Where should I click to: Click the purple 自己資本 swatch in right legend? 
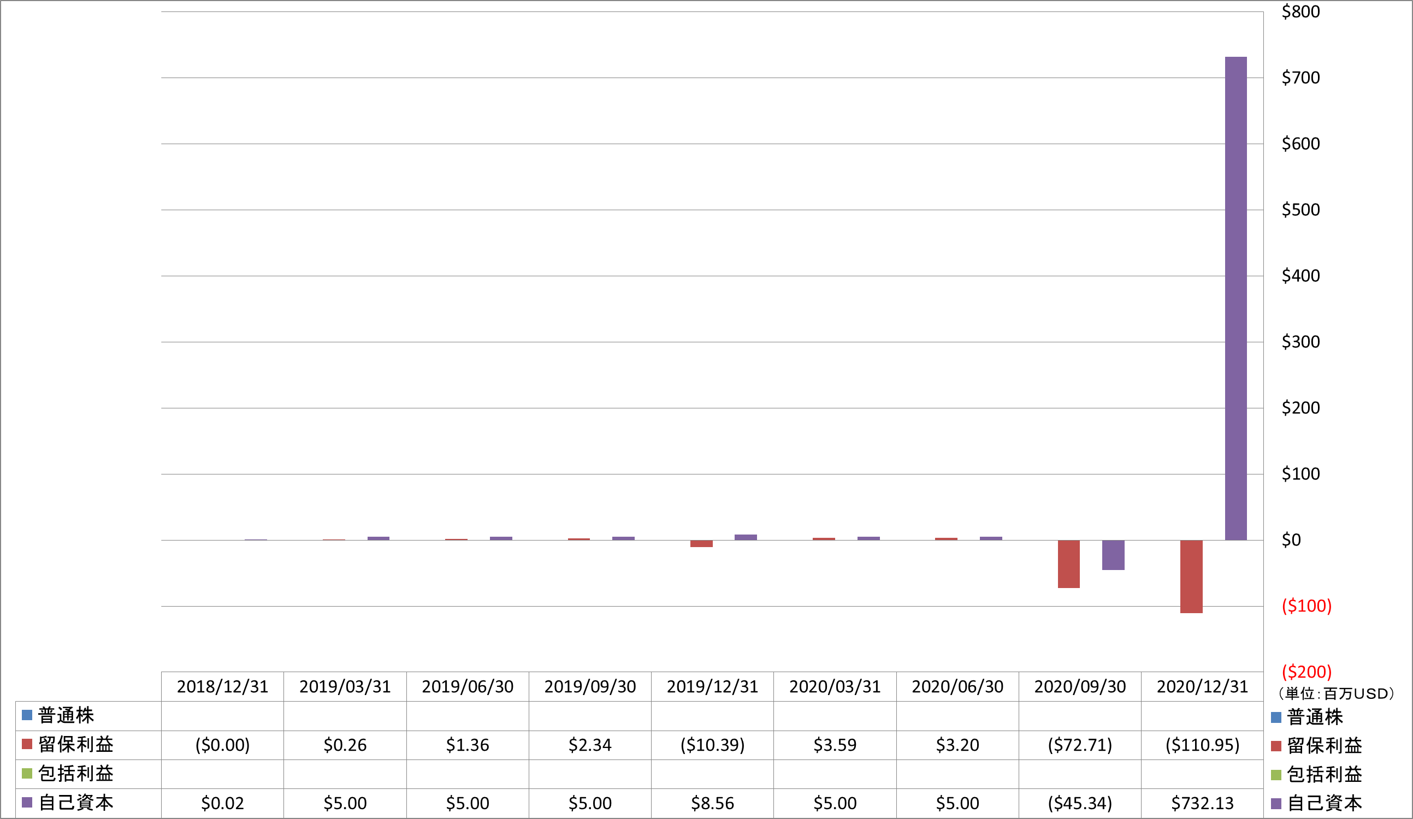point(1276,804)
